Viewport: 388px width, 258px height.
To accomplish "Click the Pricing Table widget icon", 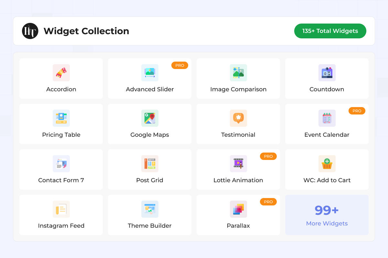I will pos(61,118).
